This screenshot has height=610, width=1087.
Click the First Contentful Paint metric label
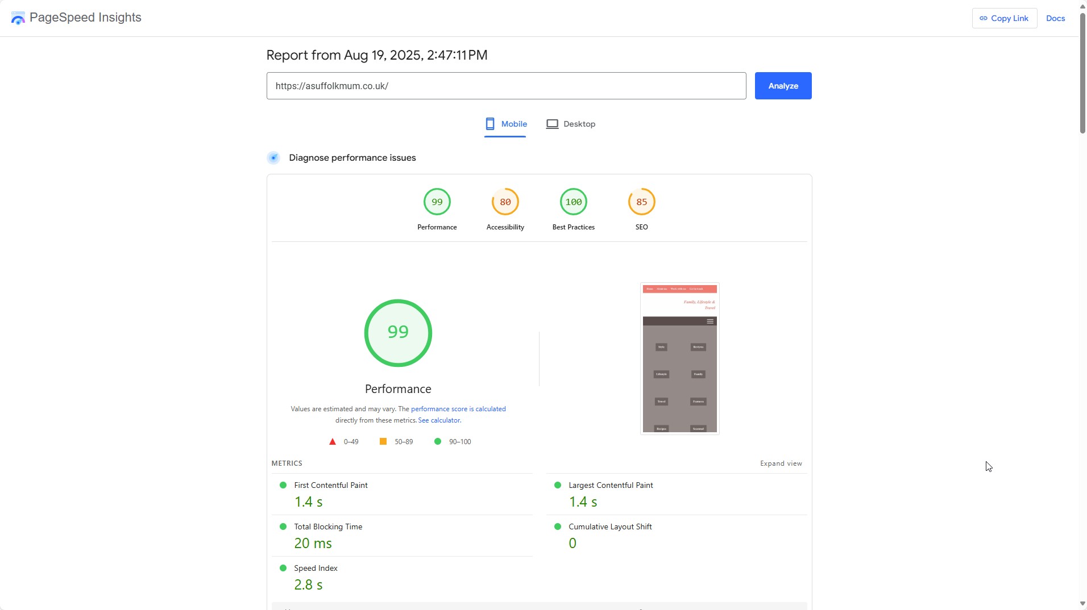pos(331,485)
